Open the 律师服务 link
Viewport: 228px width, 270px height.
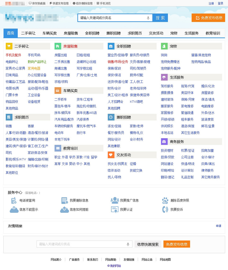(207, 170)
